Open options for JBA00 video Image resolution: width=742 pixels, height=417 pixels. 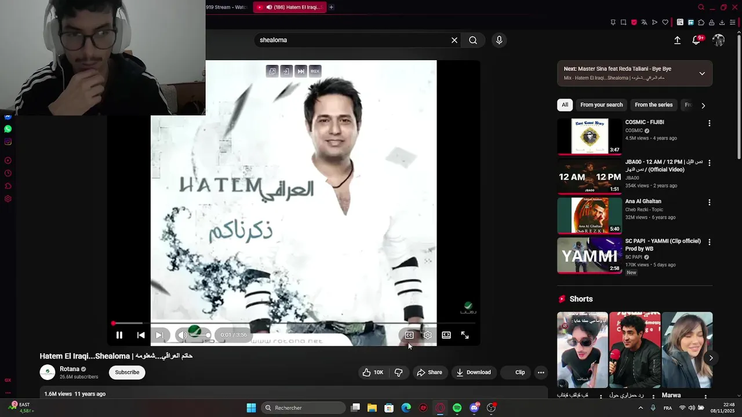click(x=709, y=163)
